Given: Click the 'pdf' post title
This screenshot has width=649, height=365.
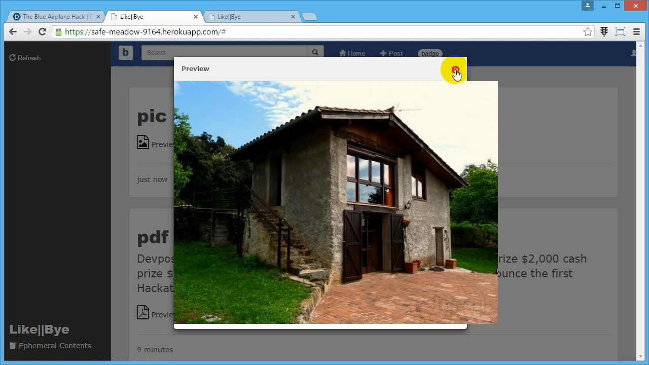Looking at the screenshot, I should point(153,237).
